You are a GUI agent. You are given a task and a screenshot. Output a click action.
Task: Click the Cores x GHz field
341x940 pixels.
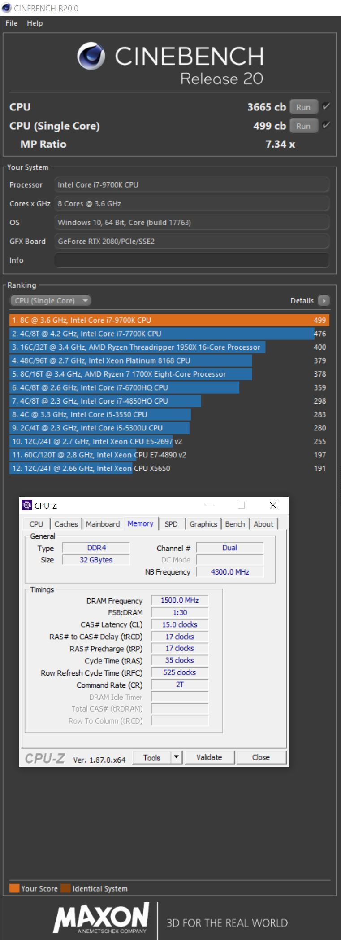192,203
